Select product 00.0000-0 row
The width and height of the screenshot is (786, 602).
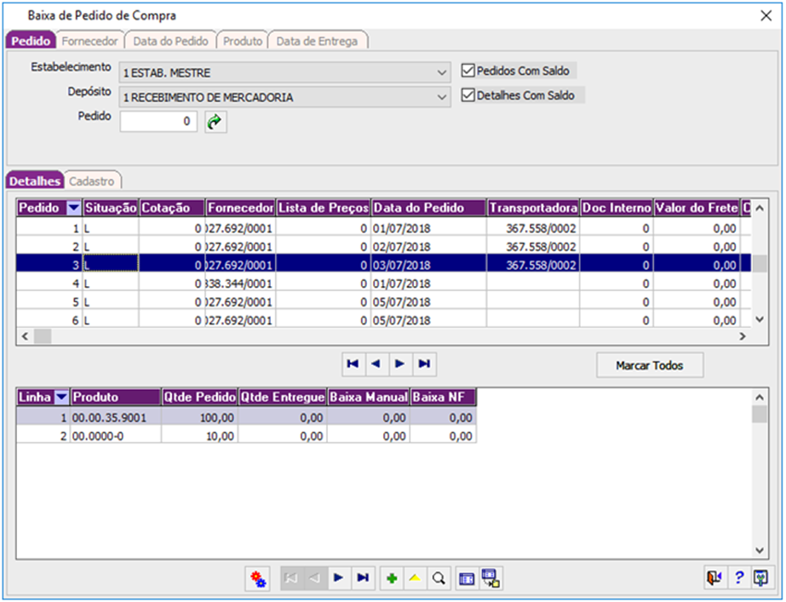click(246, 436)
